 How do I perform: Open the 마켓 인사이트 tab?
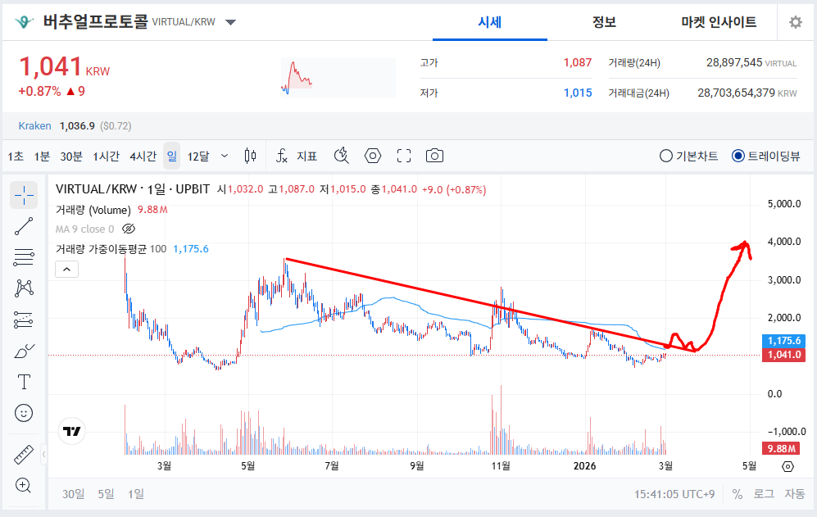719,22
